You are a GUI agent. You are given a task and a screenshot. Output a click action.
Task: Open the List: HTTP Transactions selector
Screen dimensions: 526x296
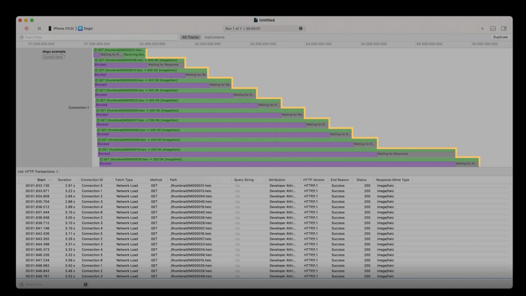(38, 171)
